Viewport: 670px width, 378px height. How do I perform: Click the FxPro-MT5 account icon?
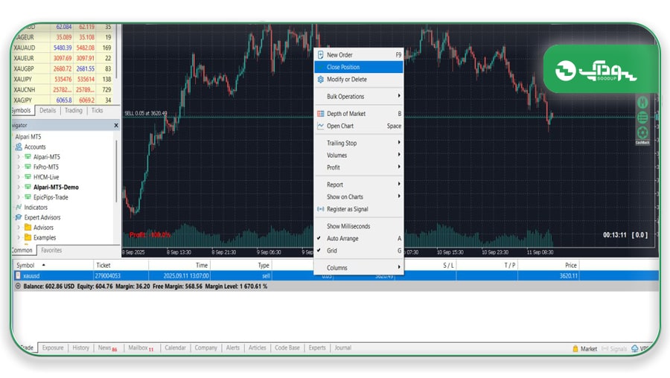[x=28, y=167]
